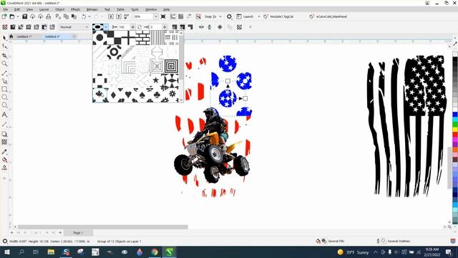
Task: Click the settings gear icon in status bar
Action: coord(5,242)
